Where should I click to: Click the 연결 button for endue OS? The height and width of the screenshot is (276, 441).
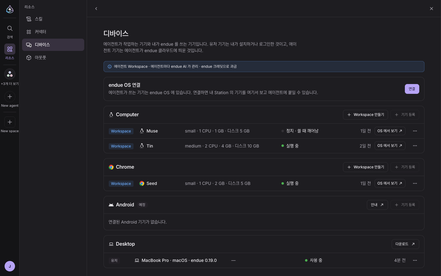coord(412,89)
